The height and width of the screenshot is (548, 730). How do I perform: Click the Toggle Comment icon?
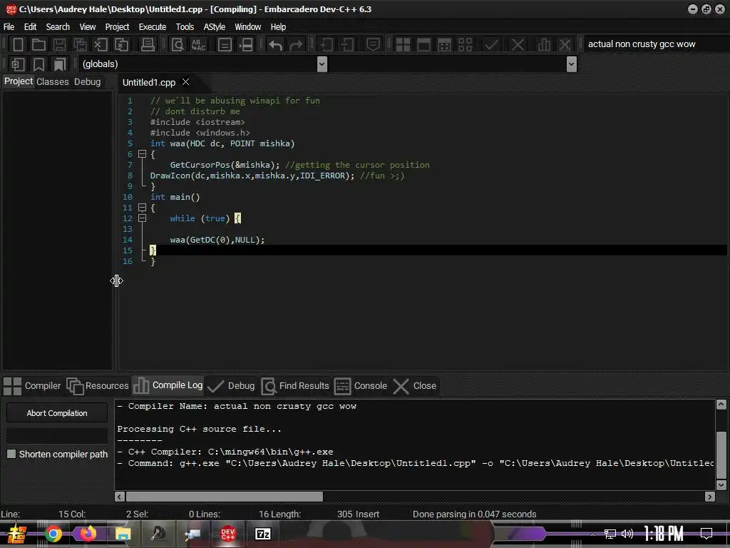(x=373, y=45)
